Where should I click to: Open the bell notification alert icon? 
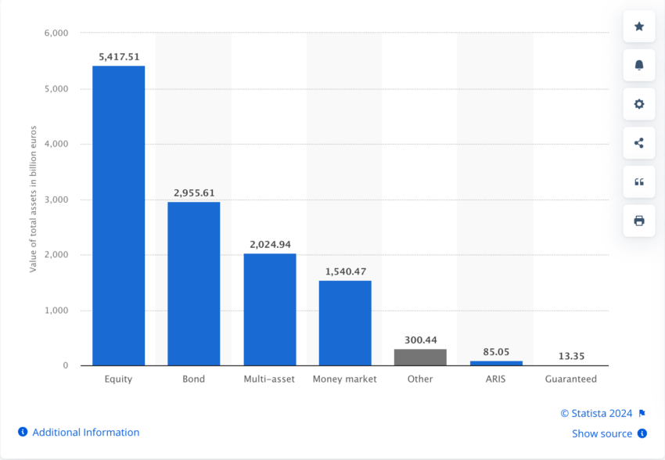click(x=638, y=65)
